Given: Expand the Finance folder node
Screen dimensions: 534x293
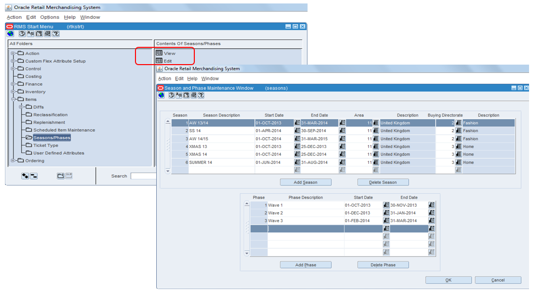Looking at the screenshot, I should tap(13, 84).
